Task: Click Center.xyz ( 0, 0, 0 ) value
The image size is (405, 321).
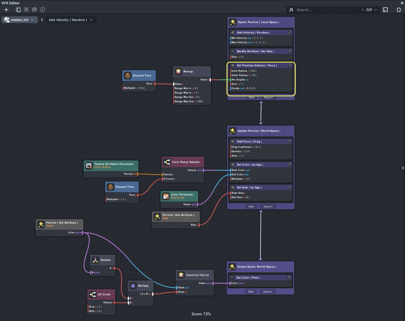Action: (x=244, y=88)
